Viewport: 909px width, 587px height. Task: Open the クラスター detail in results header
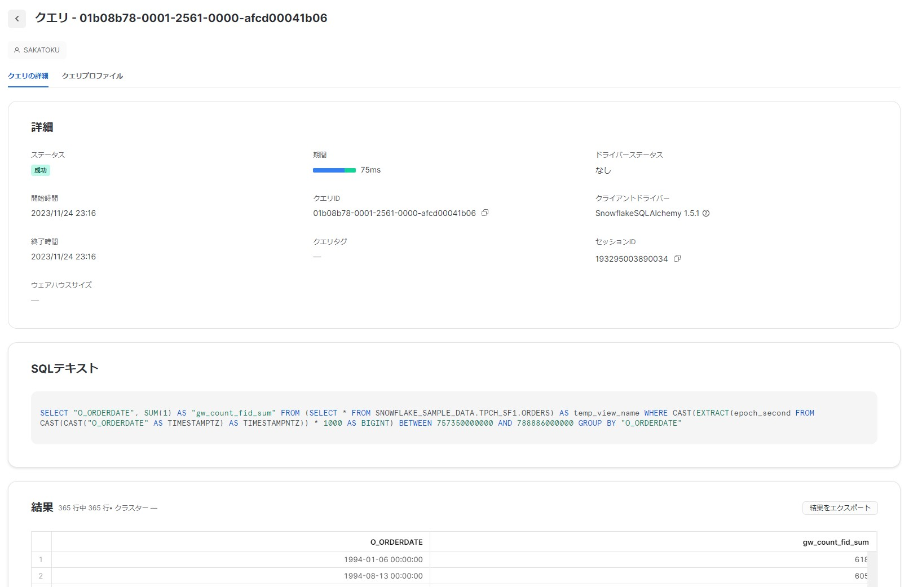click(131, 507)
